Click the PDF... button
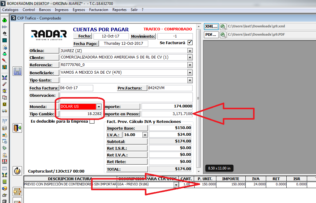 click(211, 35)
